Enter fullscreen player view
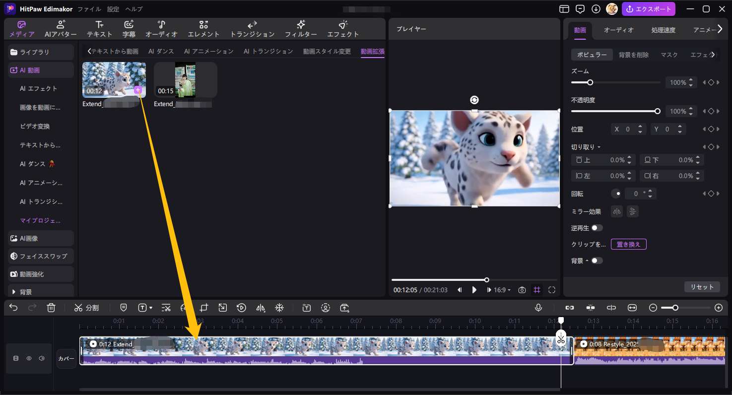Screen dimensions: 732x395 [552, 290]
